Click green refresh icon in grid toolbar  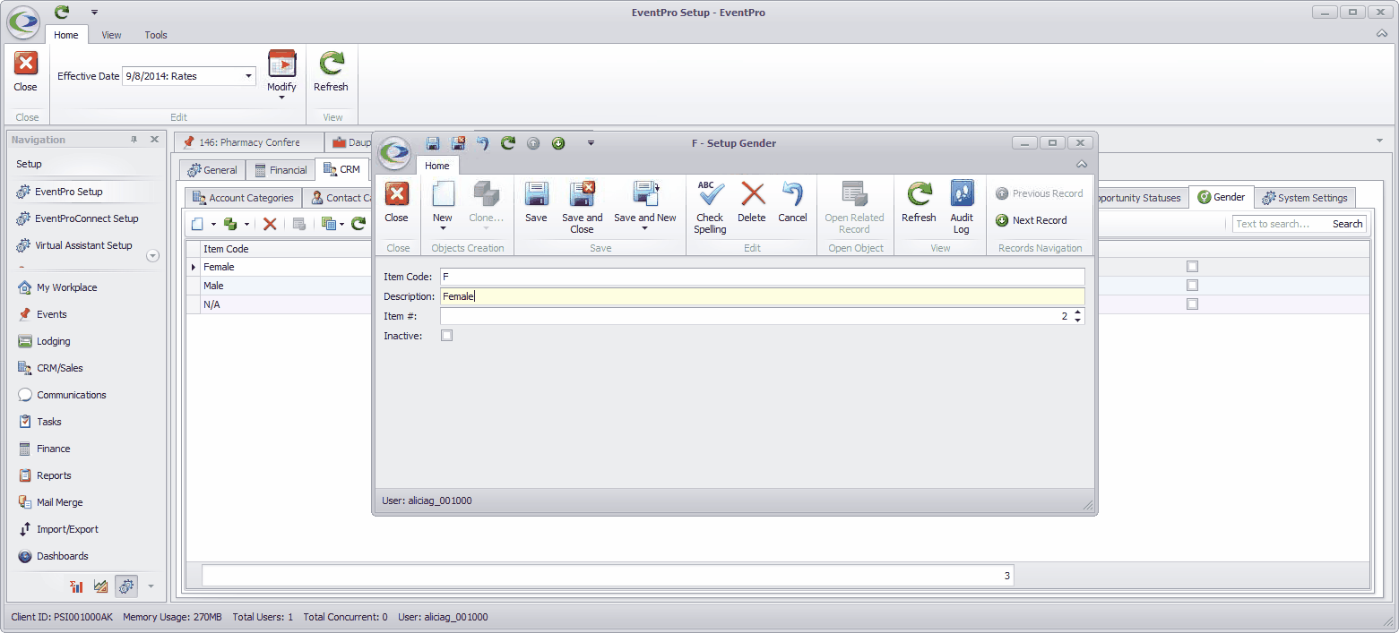click(358, 224)
